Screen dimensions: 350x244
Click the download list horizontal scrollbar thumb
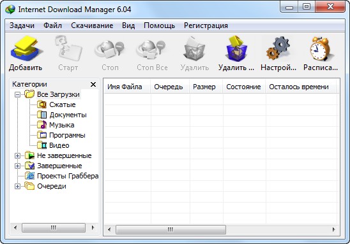click(x=171, y=229)
